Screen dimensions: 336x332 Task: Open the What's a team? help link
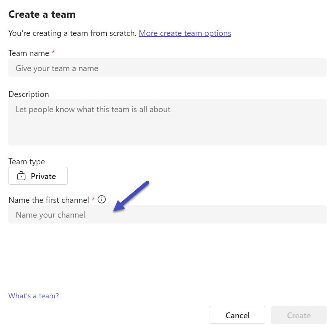[33, 295]
